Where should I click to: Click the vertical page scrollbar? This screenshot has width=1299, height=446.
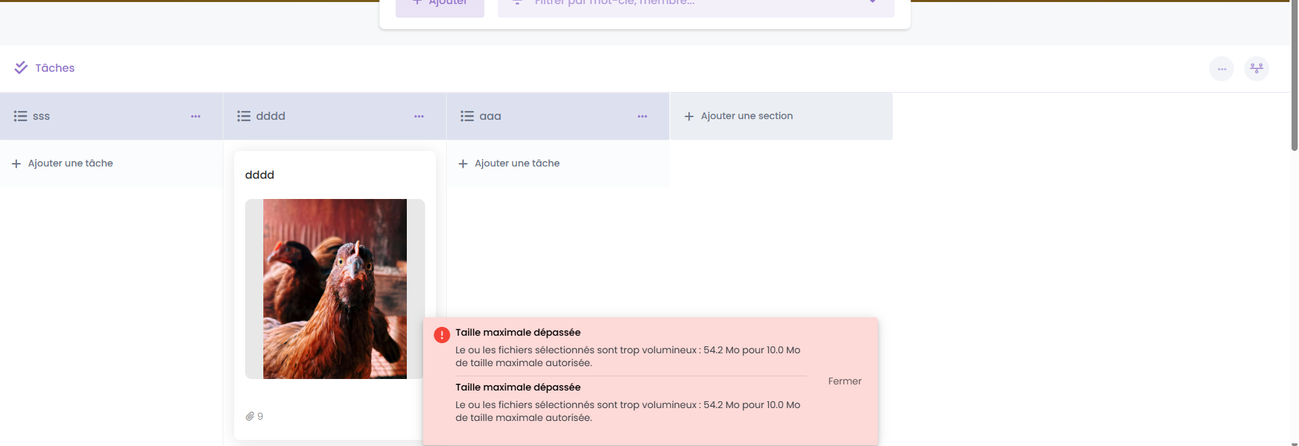pyautogui.click(x=1294, y=74)
